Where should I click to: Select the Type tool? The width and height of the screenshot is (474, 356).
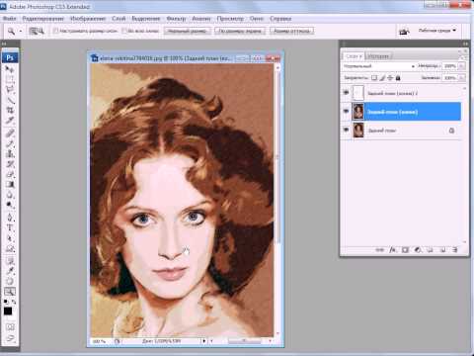click(x=10, y=227)
